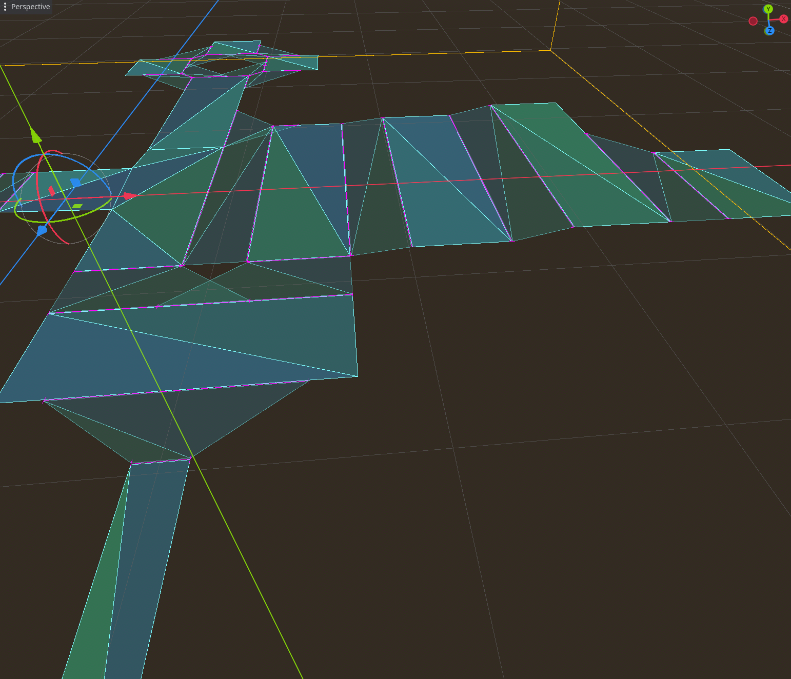The image size is (791, 679).
Task: Click the small red plane handle on gizmo
Action: point(51,191)
